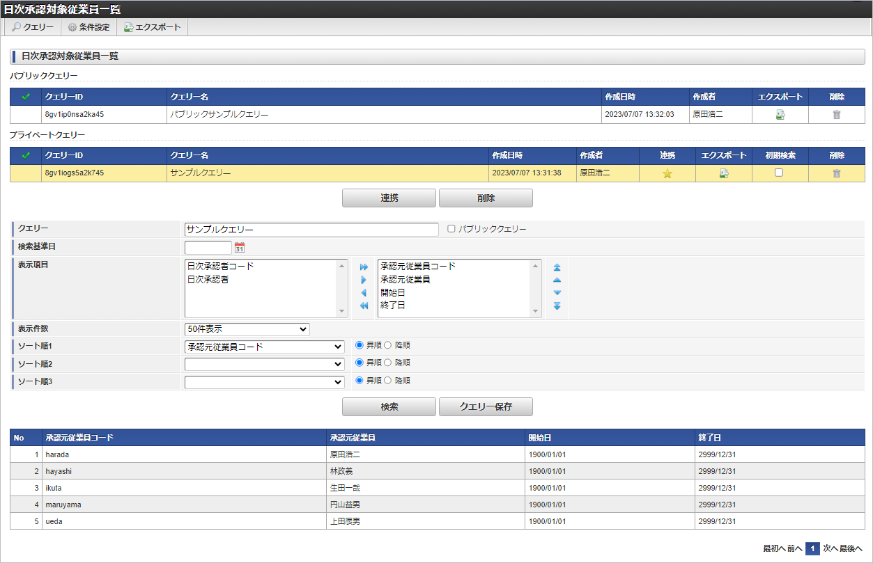Screen dimensions: 873x563
Task: Open the 表示件数 dropdown showing 50件表示
Action: point(247,329)
